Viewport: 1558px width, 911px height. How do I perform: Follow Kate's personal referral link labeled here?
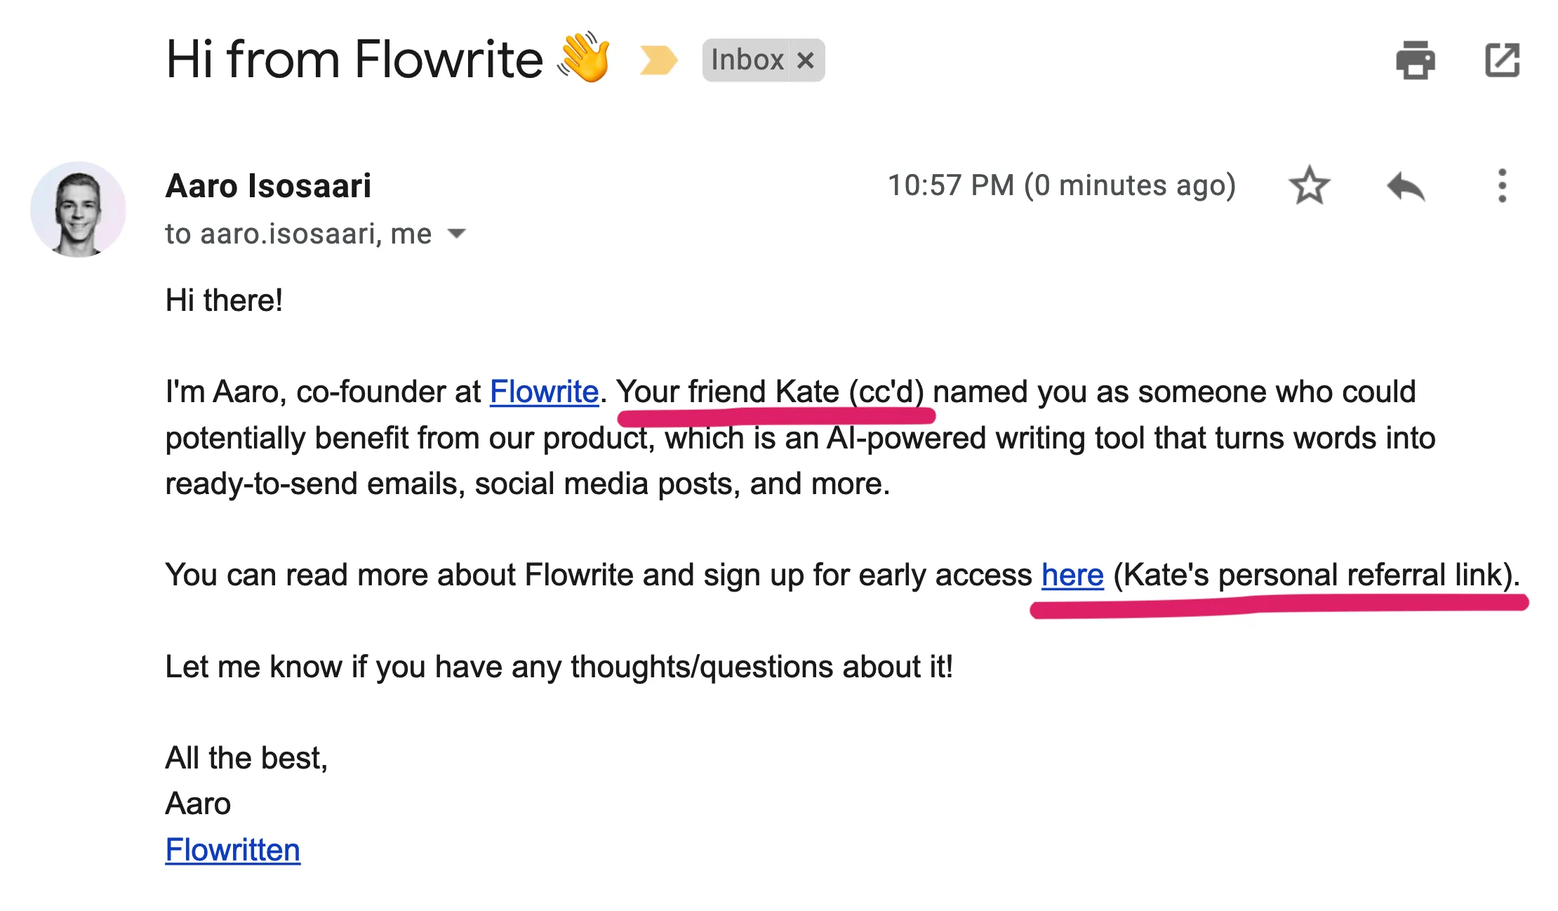pyautogui.click(x=1072, y=574)
